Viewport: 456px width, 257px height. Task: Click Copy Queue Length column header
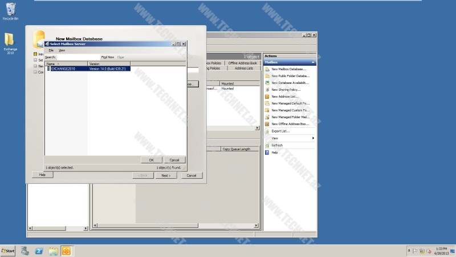click(x=239, y=149)
